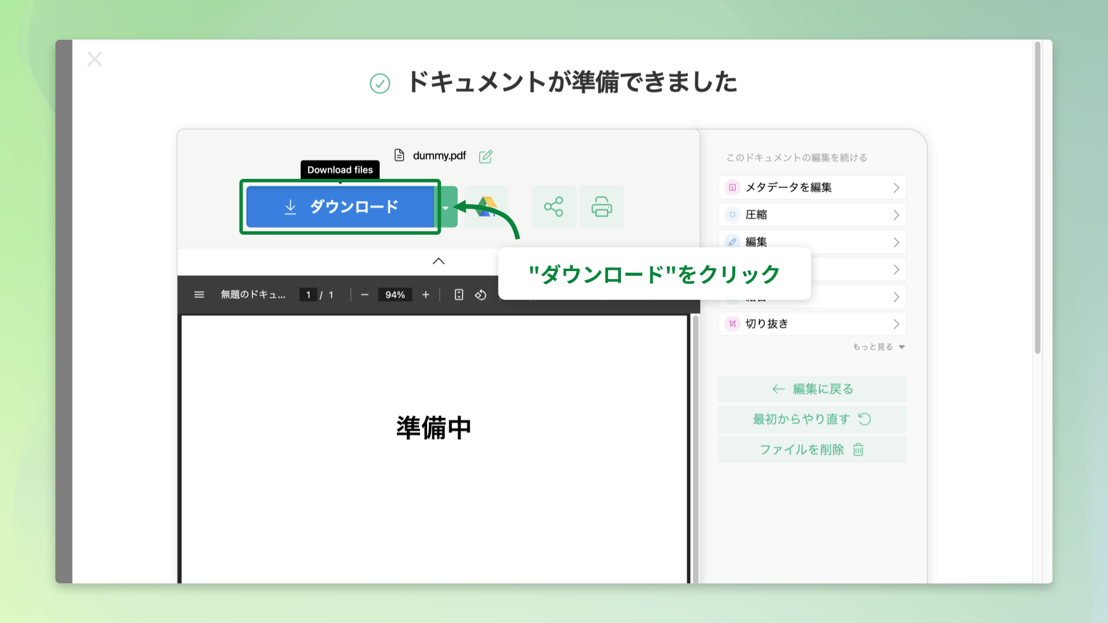Click the print icon
Image resolution: width=1108 pixels, height=623 pixels.
601,207
